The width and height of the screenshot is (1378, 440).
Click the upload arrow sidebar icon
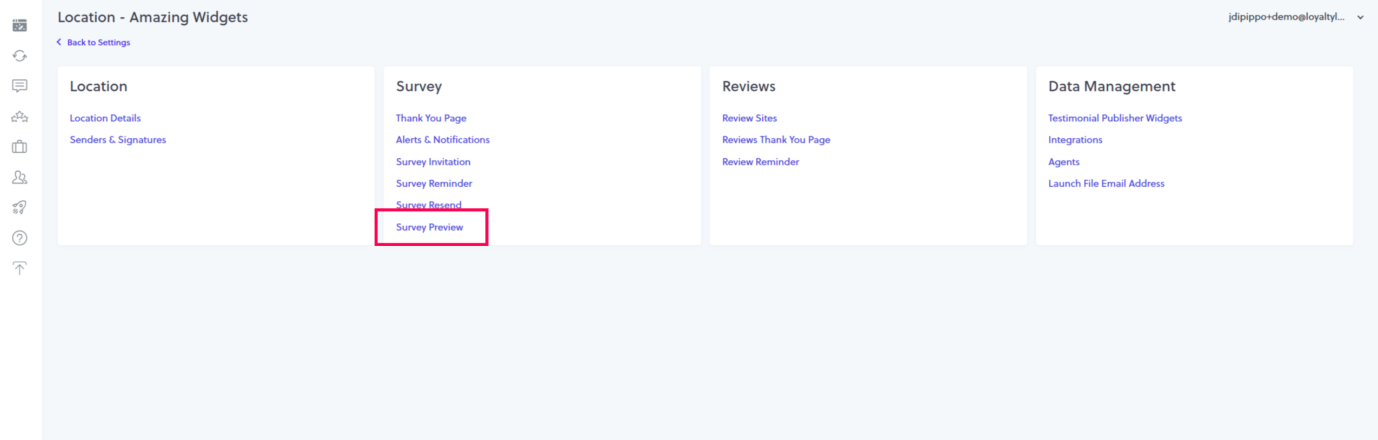pyautogui.click(x=19, y=268)
